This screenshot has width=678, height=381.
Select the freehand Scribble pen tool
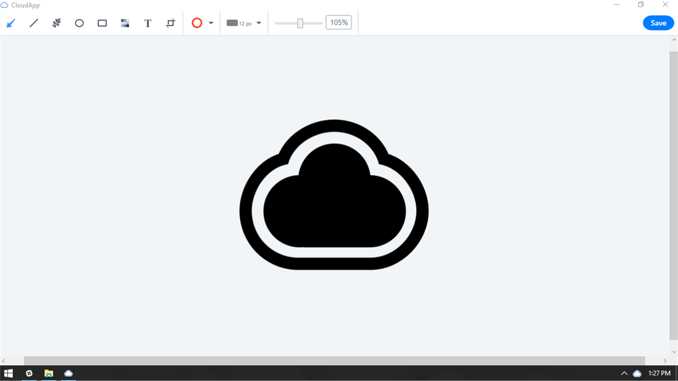[56, 23]
